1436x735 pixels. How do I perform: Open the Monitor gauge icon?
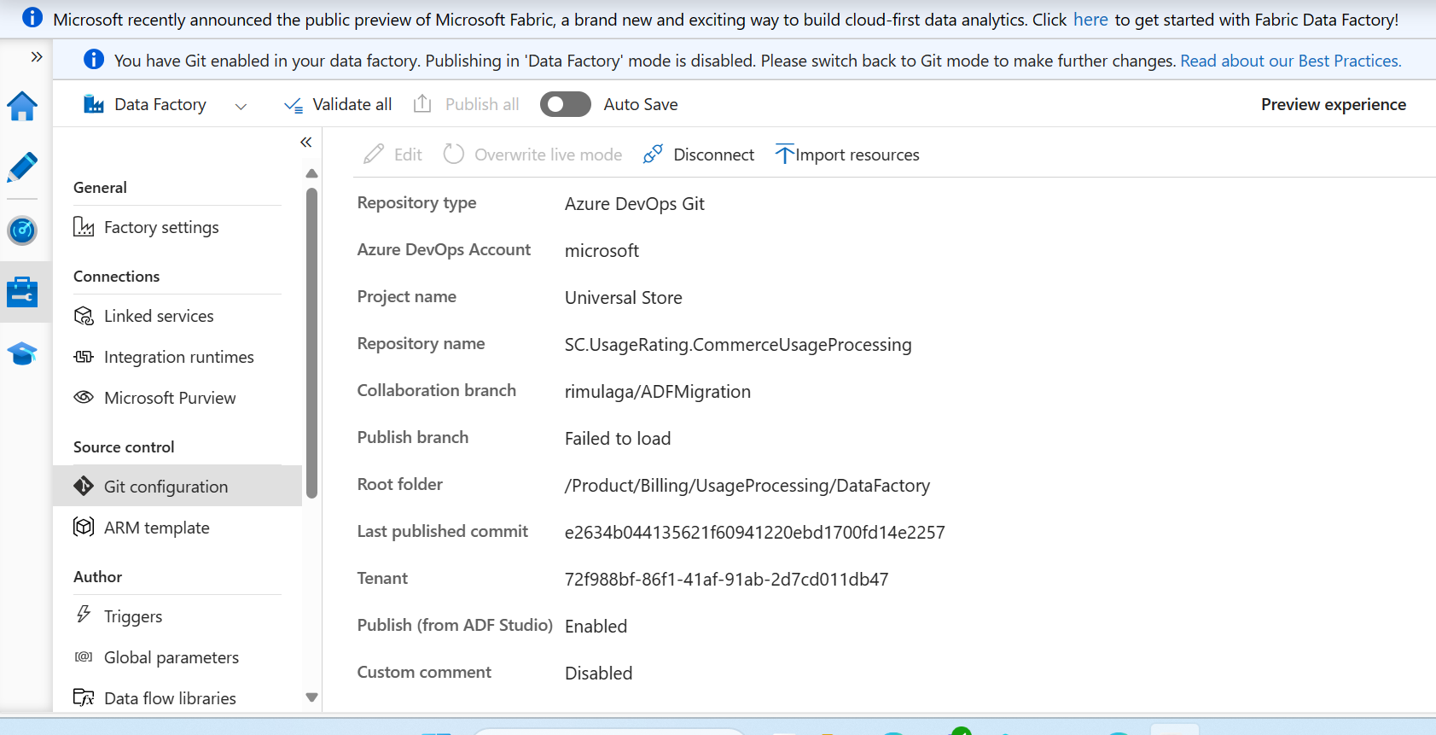(x=22, y=230)
